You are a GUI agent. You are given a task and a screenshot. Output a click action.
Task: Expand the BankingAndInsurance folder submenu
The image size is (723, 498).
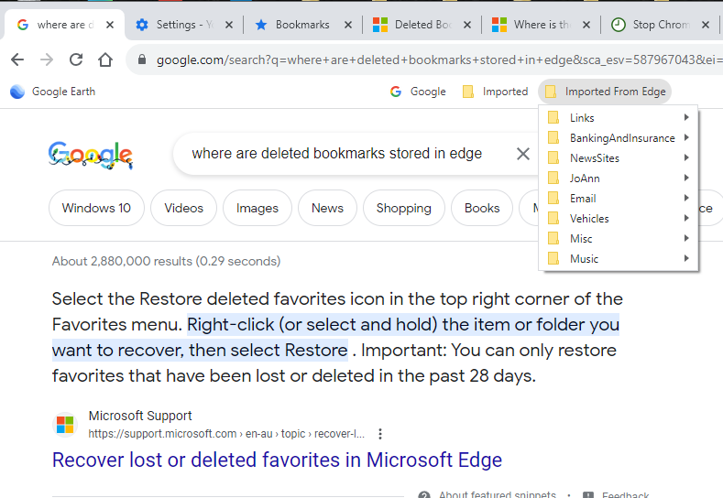(618, 137)
